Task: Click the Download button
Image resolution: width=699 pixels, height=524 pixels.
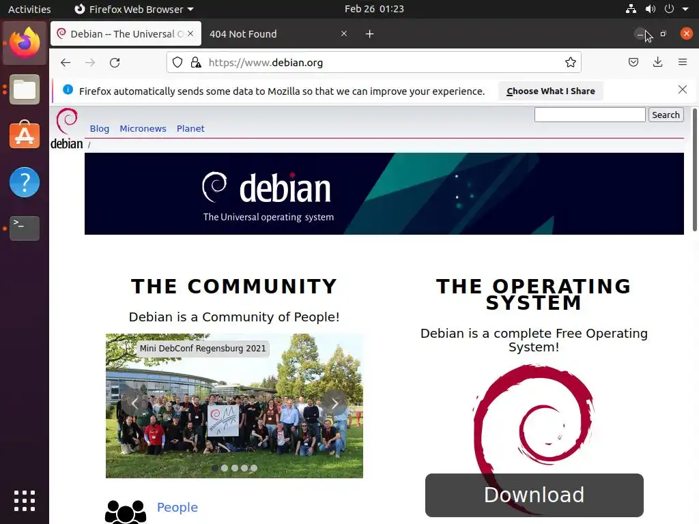Action: coord(534,495)
